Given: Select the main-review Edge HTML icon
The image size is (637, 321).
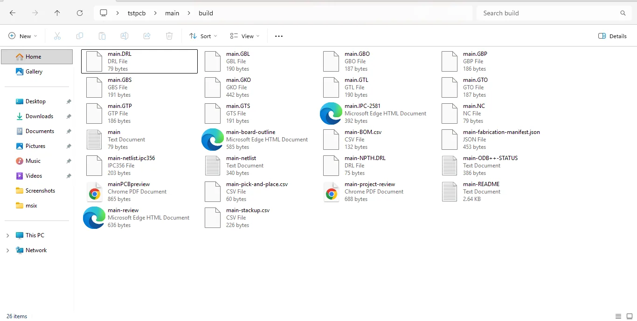Looking at the screenshot, I should pyautogui.click(x=94, y=218).
